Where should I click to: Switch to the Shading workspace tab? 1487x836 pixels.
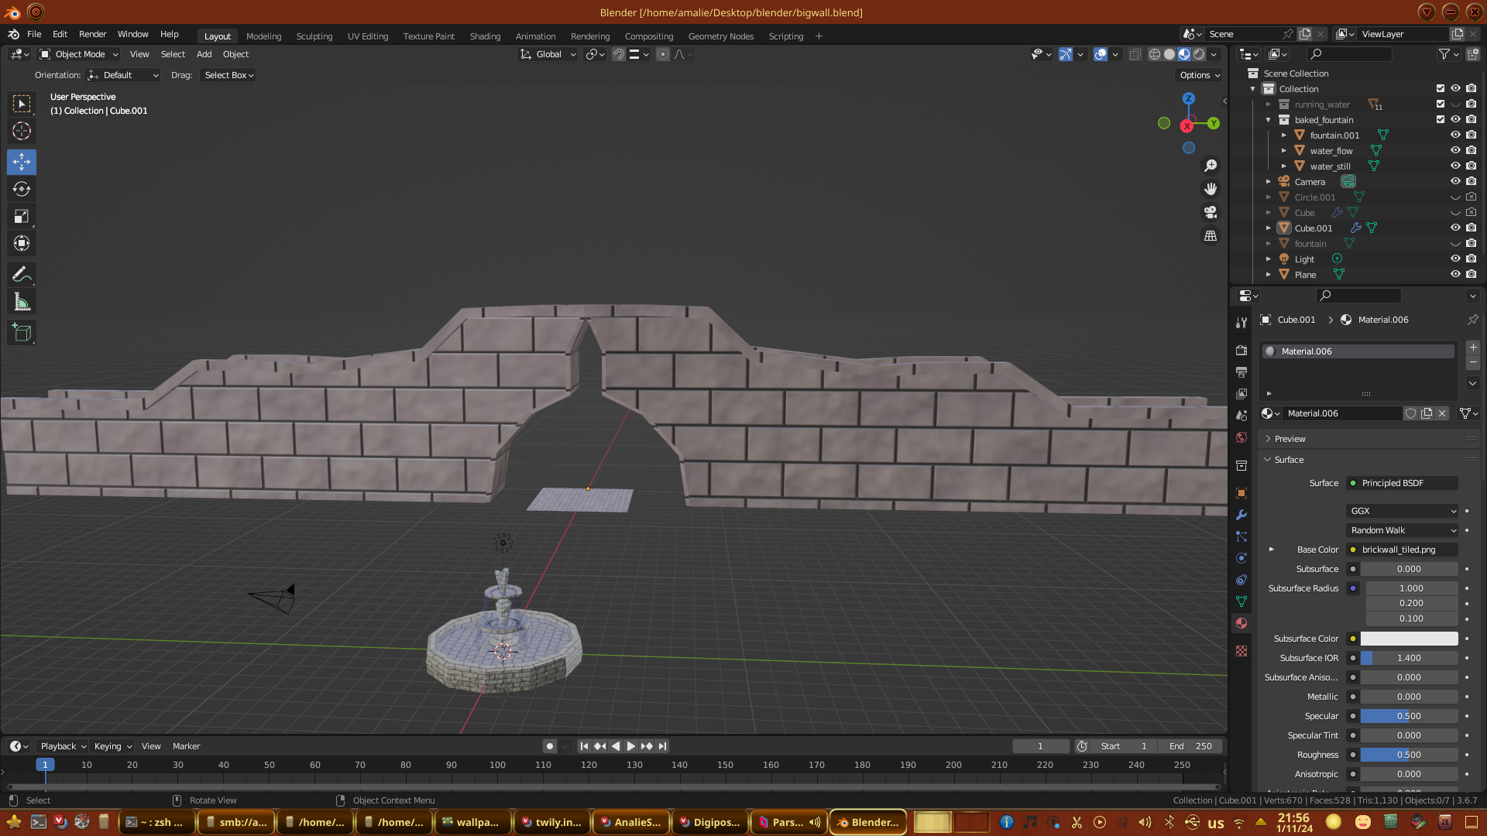coord(485,36)
